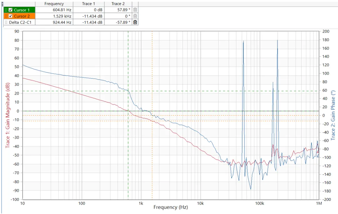Click the Cursor 2 row drag handle
The image size is (338, 214).
pyautogui.click(x=6, y=16)
